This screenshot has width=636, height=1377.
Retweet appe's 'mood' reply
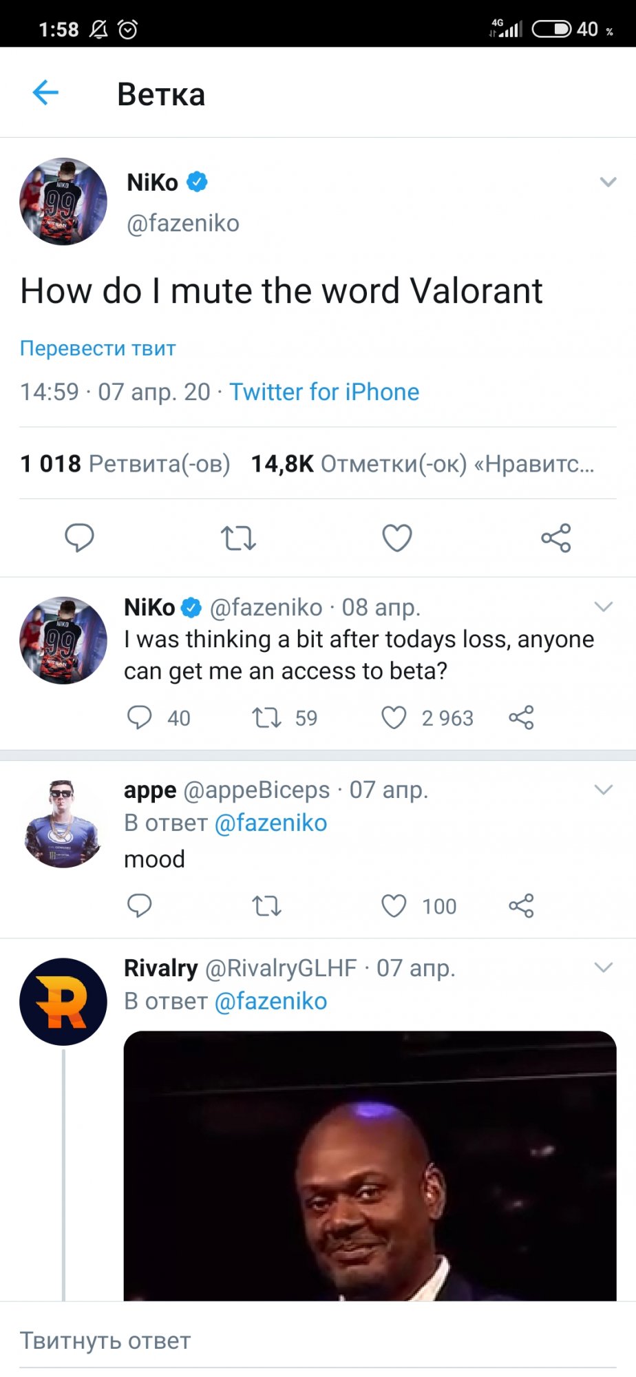pyautogui.click(x=266, y=906)
